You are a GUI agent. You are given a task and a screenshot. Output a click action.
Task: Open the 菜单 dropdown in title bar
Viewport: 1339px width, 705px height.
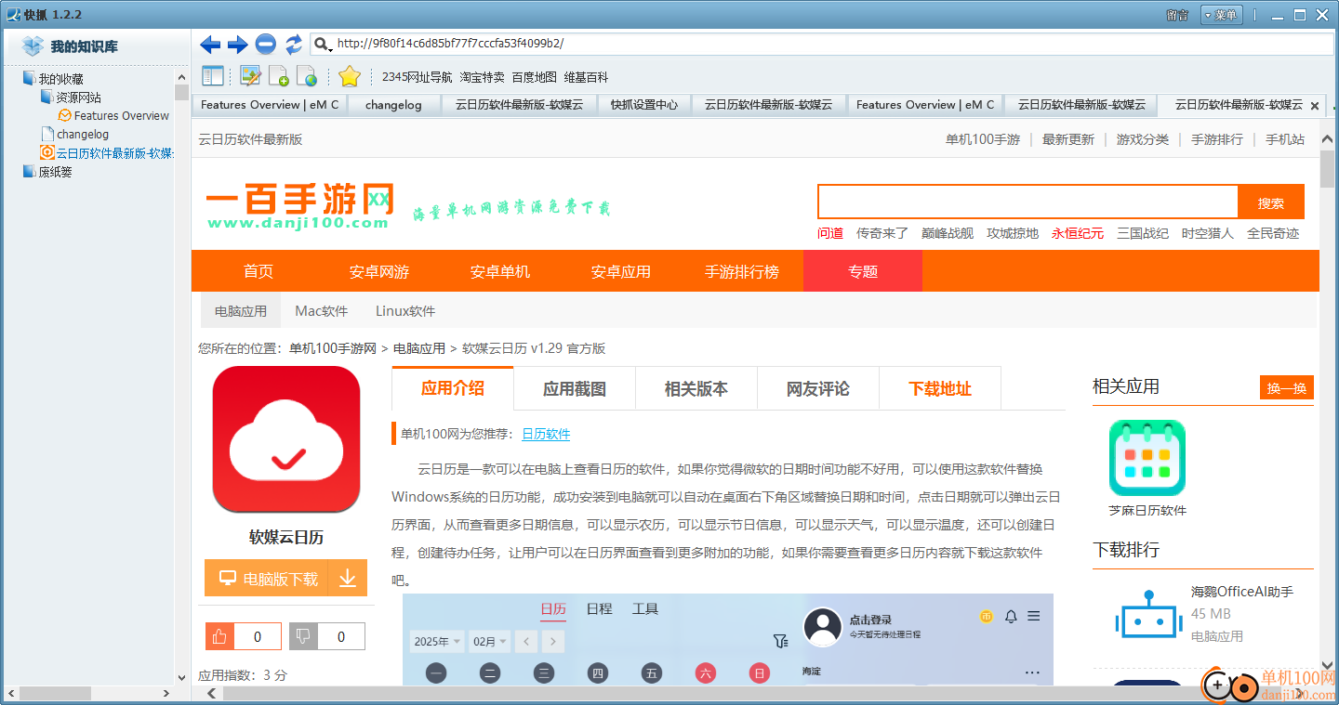(1220, 15)
